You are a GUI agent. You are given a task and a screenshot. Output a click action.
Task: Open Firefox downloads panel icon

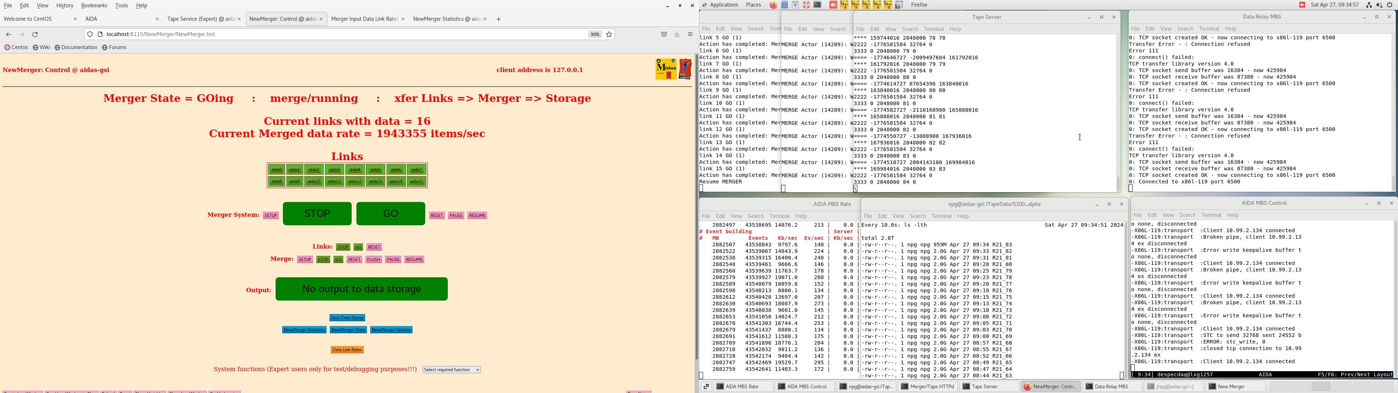(x=677, y=34)
